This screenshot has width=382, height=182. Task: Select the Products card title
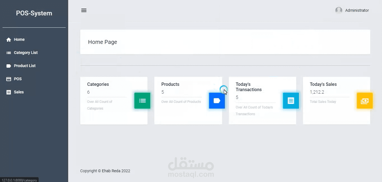(x=170, y=84)
